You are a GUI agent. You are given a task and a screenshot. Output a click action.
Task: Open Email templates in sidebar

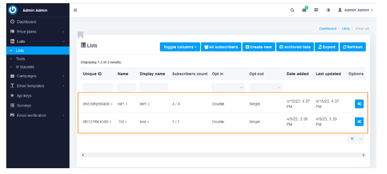pos(30,86)
